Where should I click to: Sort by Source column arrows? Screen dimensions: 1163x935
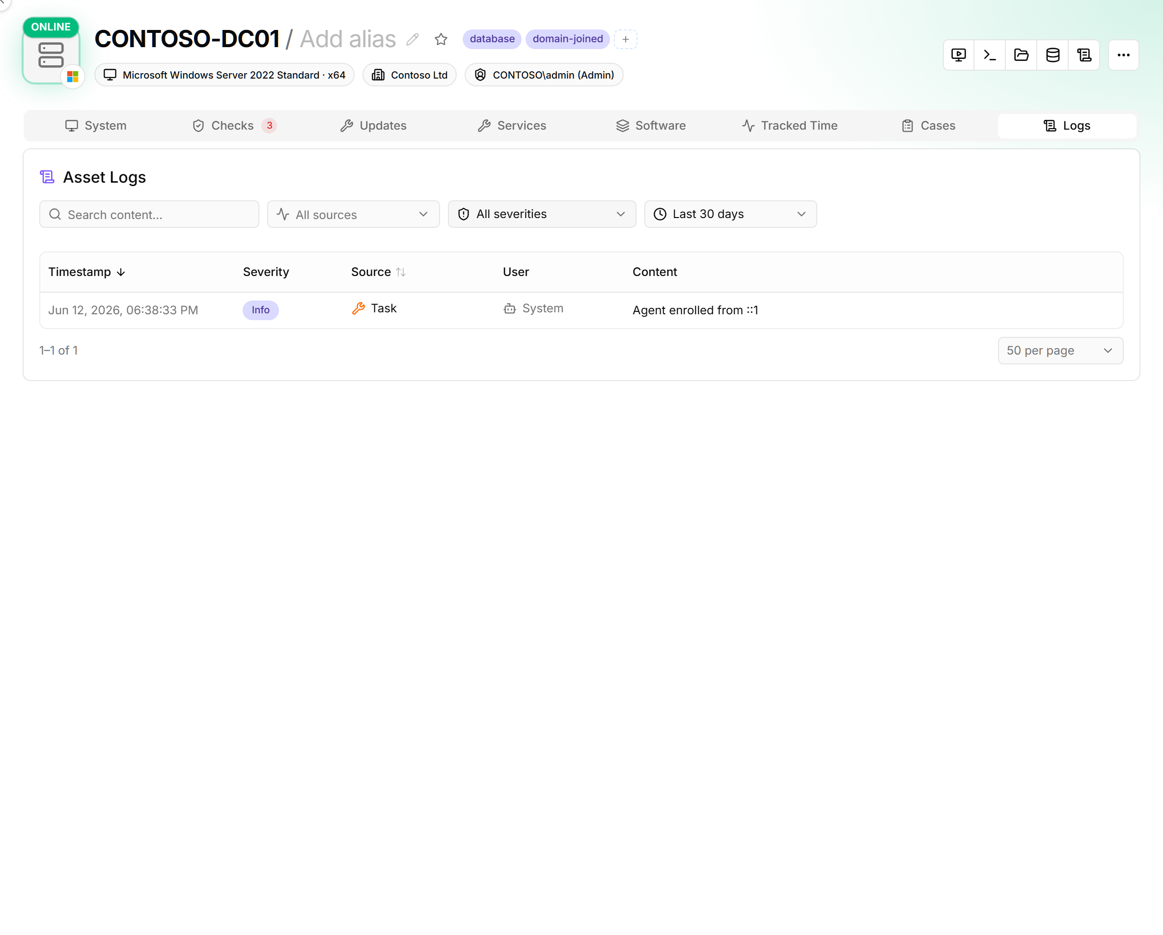coord(401,273)
